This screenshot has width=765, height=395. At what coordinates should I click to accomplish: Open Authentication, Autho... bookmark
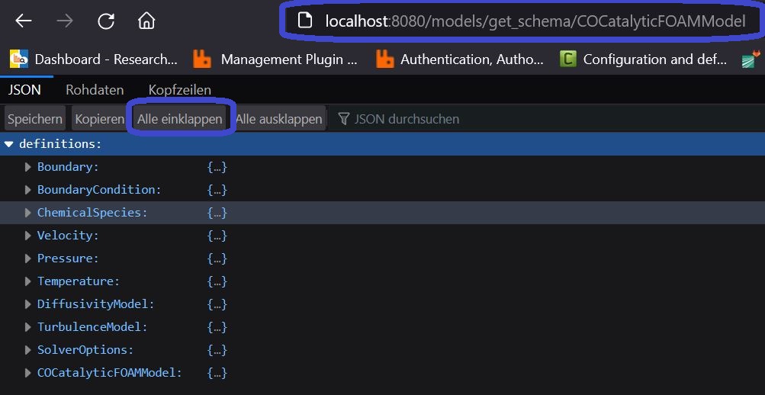click(460, 59)
